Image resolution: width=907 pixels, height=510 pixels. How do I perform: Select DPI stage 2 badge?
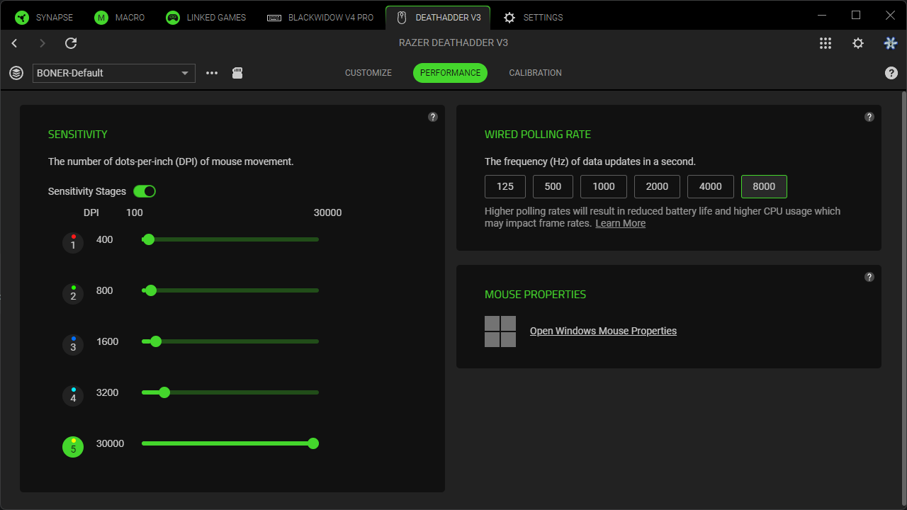pyautogui.click(x=73, y=294)
